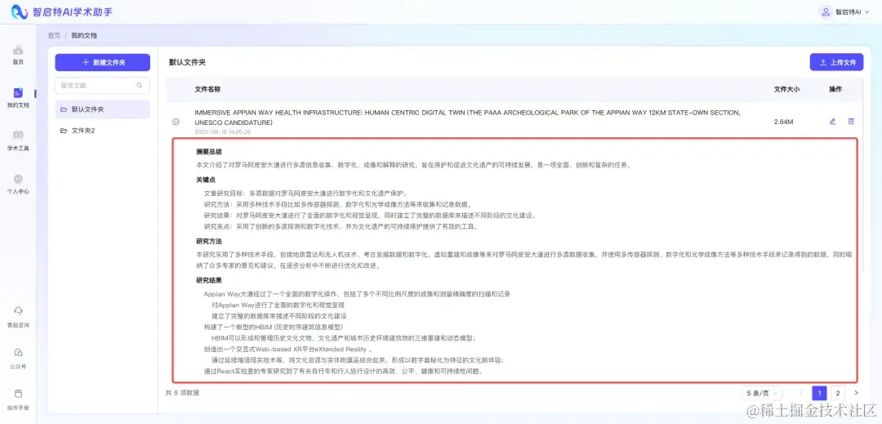Open the 智启特AI user account dropdown
This screenshot has width=882, height=424.
[x=844, y=11]
